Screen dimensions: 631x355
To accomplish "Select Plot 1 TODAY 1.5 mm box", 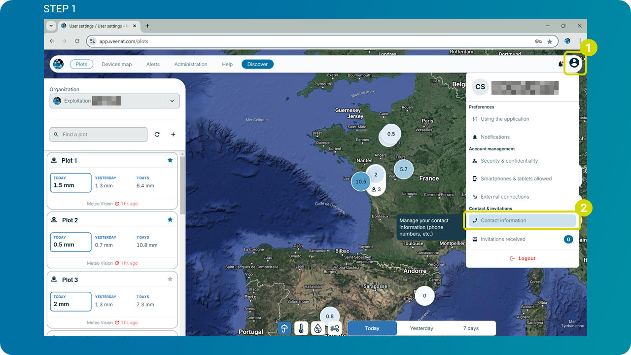I will click(x=70, y=182).
